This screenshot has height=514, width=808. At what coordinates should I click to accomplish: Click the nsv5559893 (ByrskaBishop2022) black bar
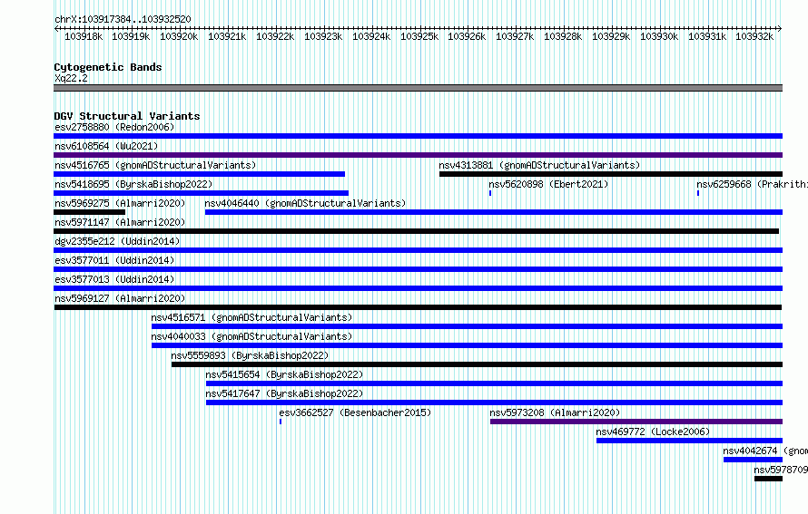(477, 364)
